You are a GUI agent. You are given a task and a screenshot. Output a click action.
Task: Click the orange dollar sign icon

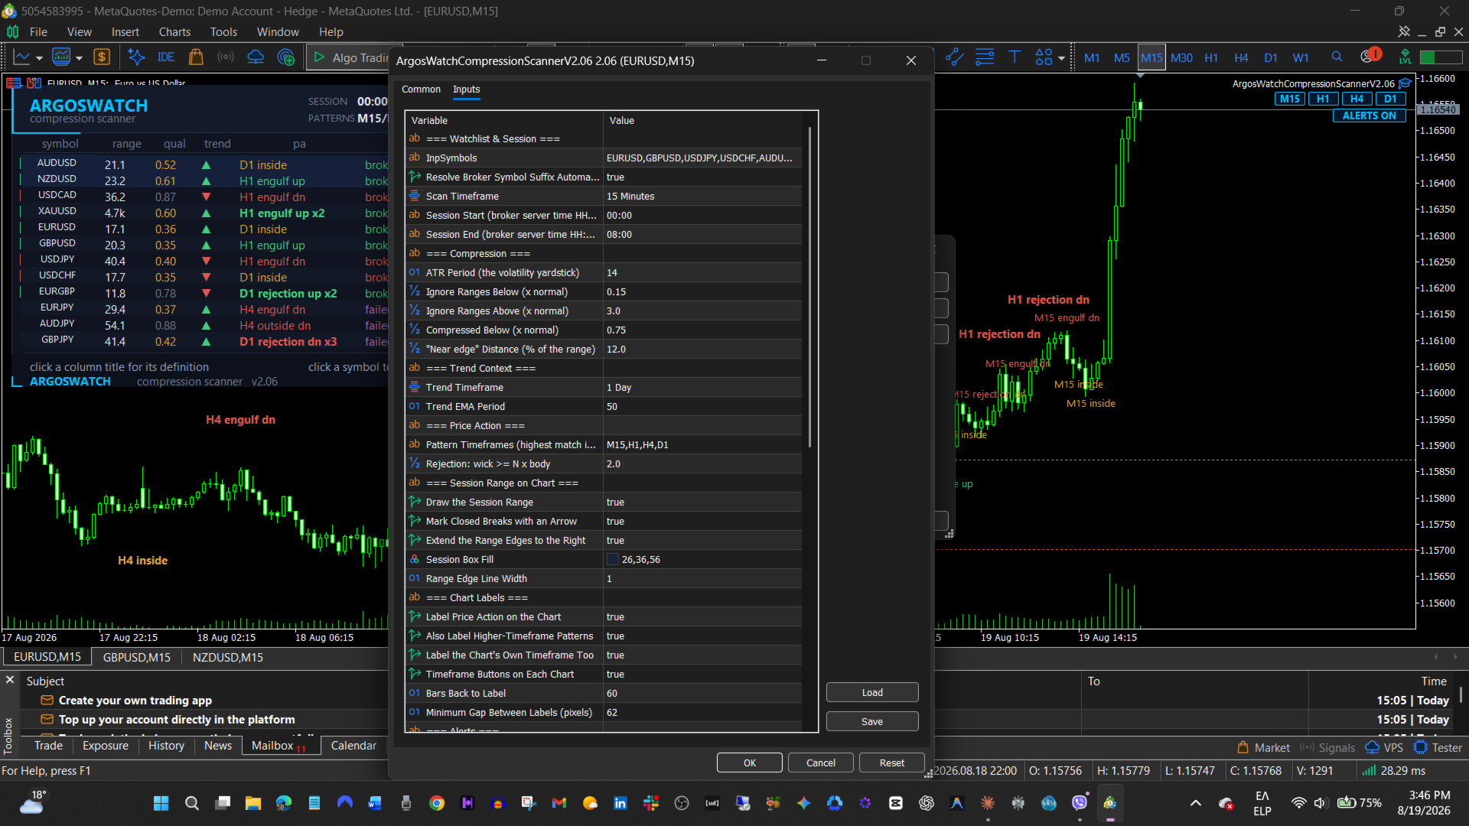coord(102,57)
